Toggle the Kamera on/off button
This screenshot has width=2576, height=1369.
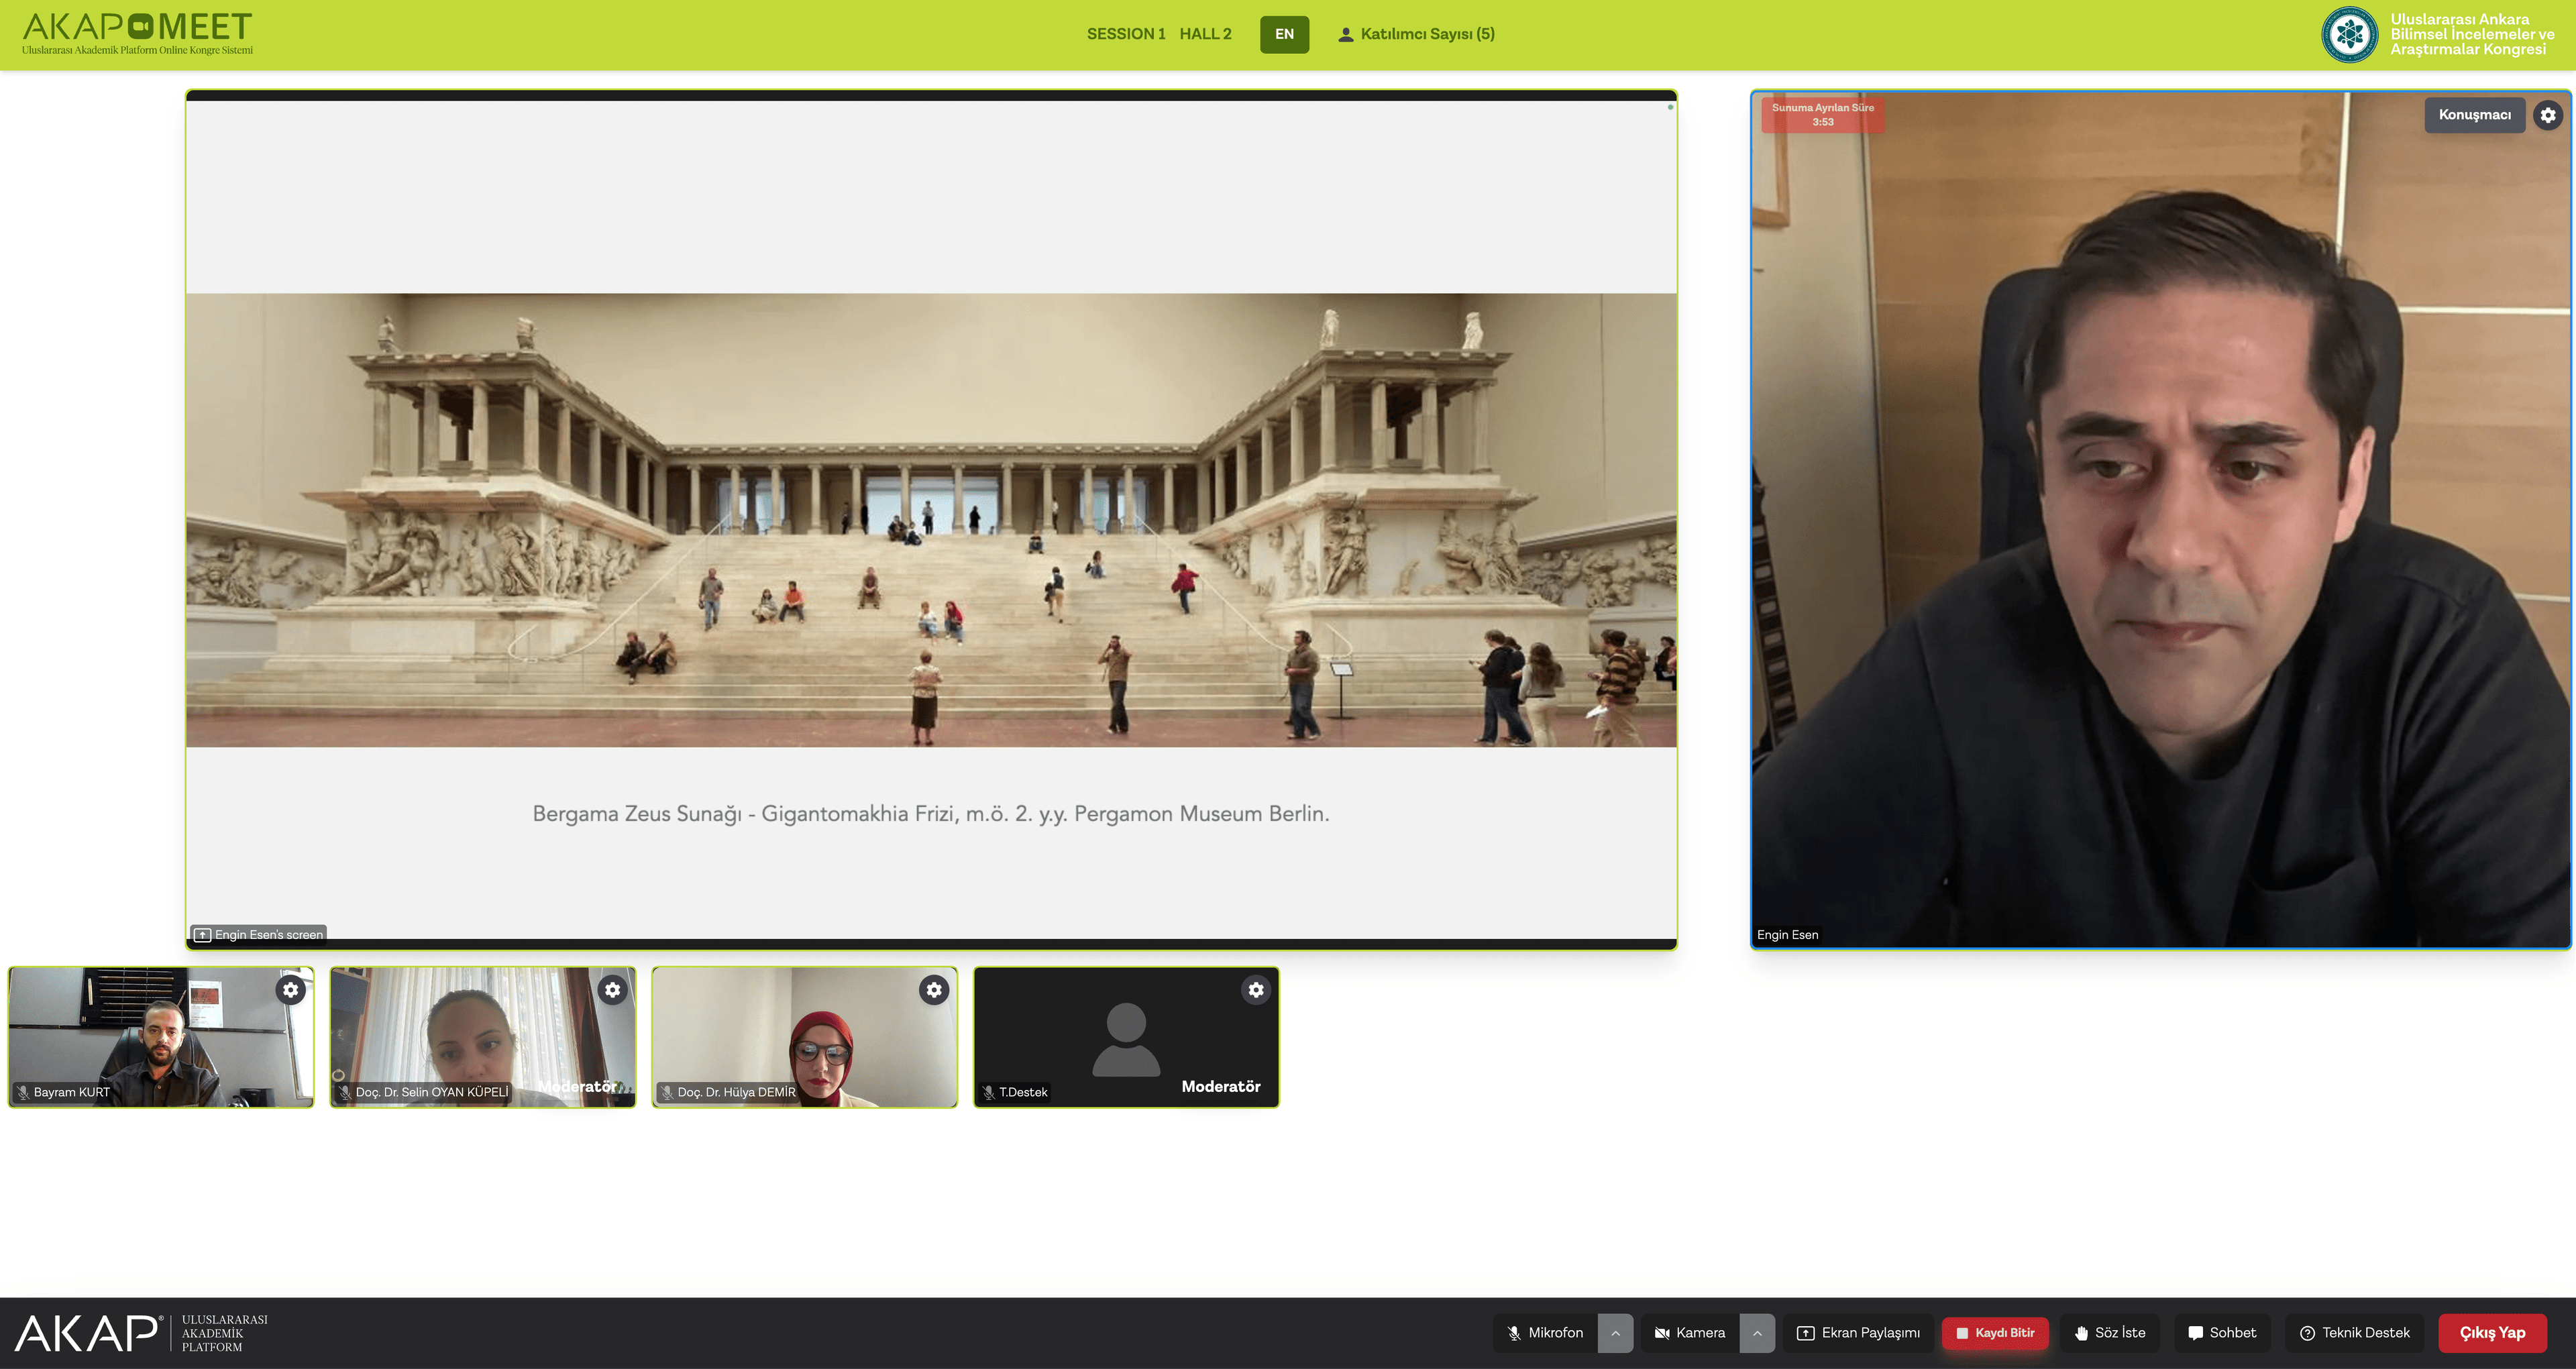click(1690, 1333)
